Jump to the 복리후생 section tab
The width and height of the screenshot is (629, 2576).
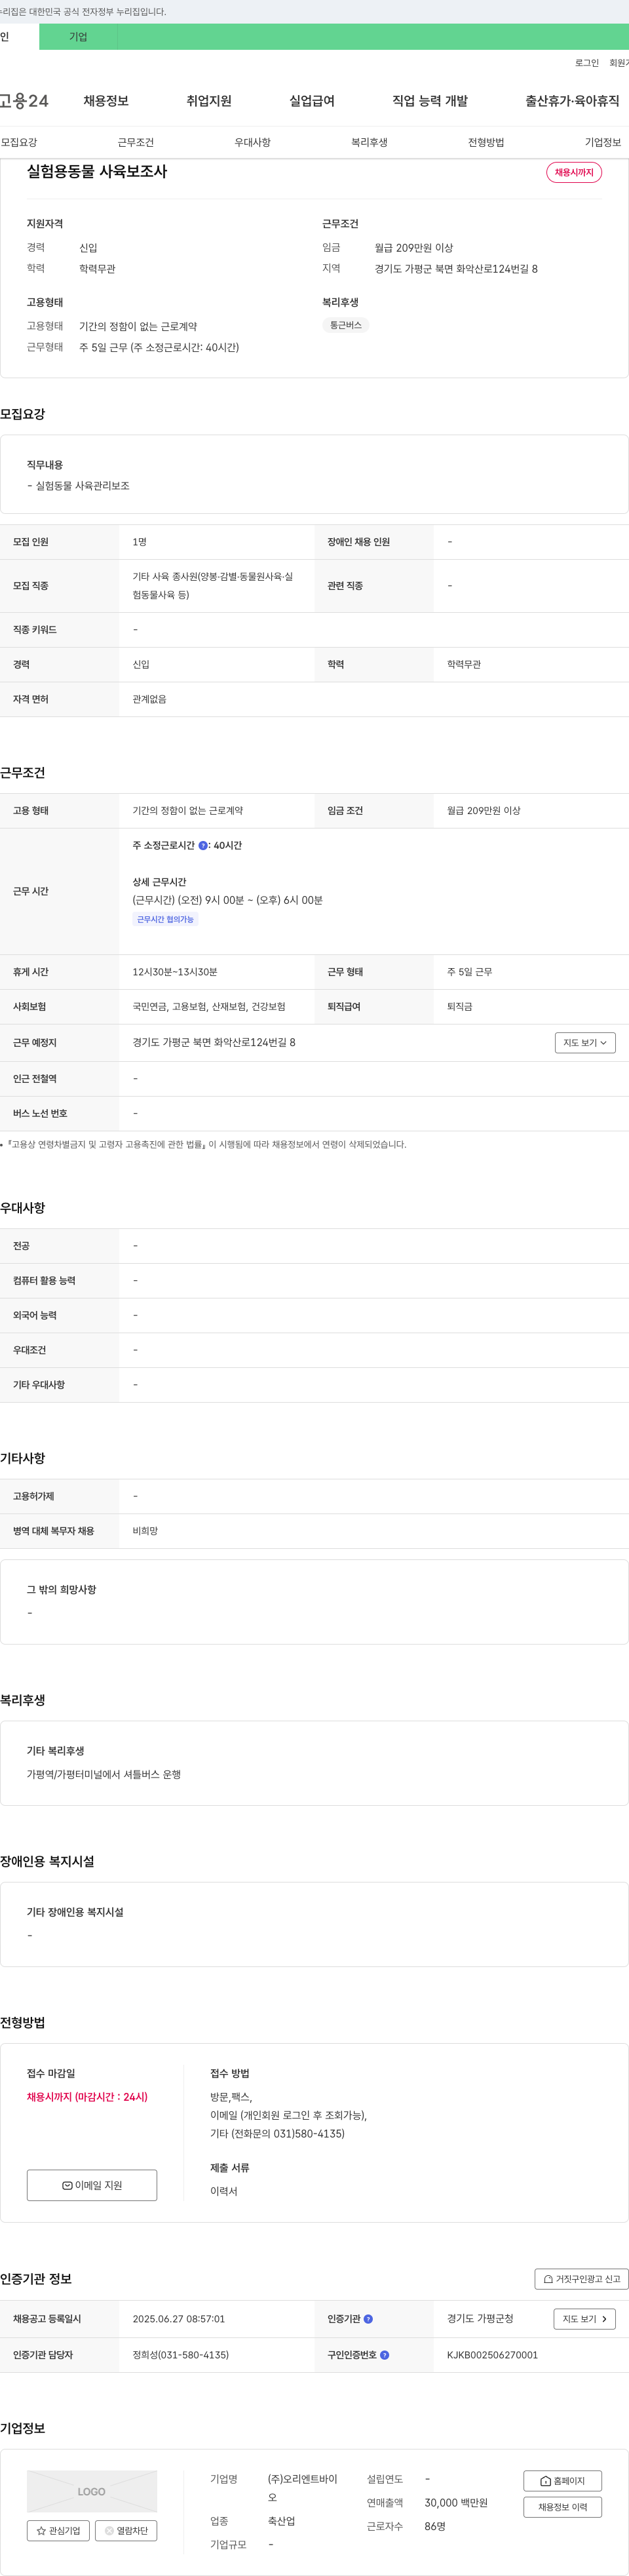coord(369,143)
